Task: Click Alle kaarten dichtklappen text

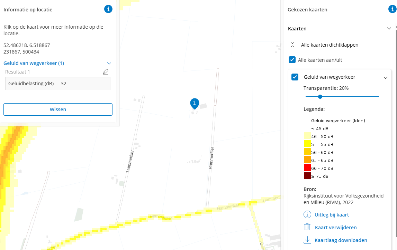Action: coord(330,45)
